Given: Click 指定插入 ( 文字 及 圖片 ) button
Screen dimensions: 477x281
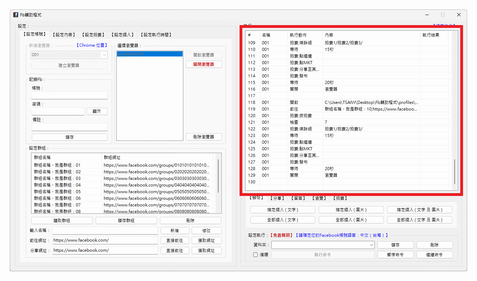Looking at the screenshot, I should [420, 210].
